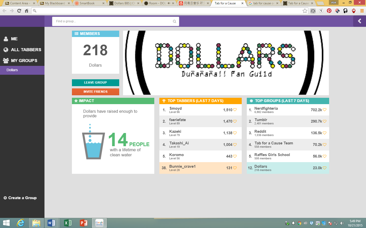Click Create a Group
Screen dimensions: 366x228
(x=20, y=198)
